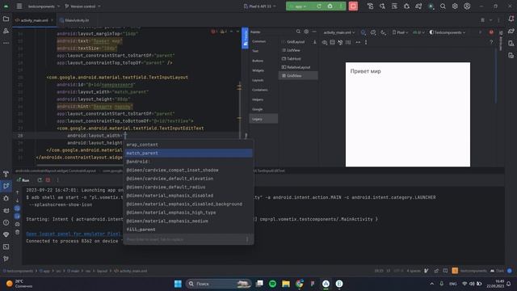Click red error indicator in design toolbar

(x=491, y=32)
